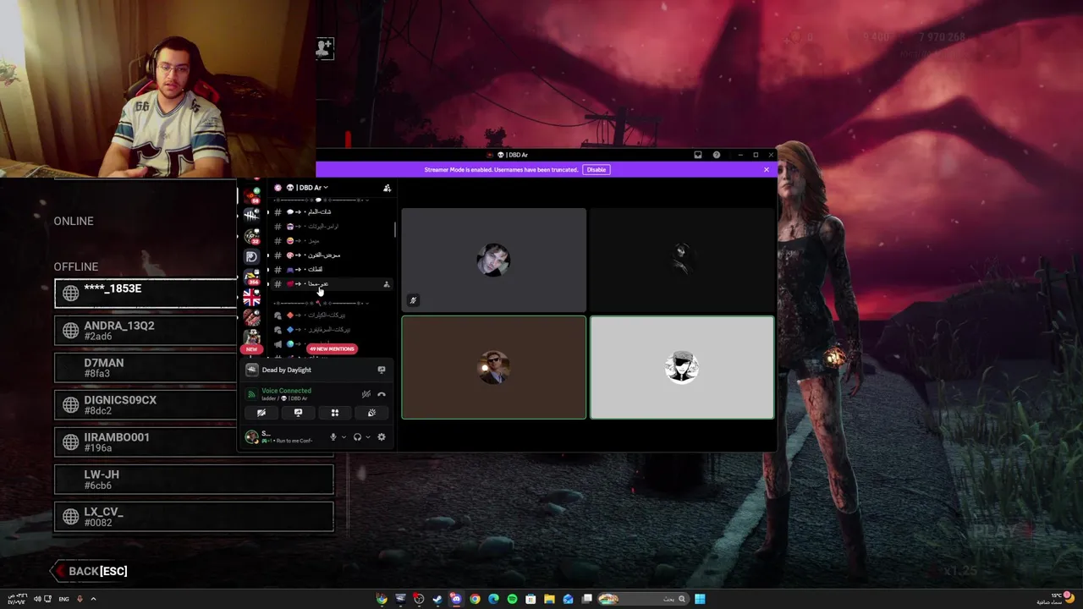The width and height of the screenshot is (1083, 609).
Task: Open the server with 356 badge
Action: [251, 277]
